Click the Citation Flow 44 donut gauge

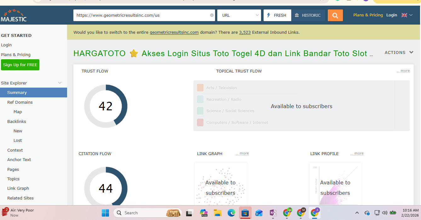click(106, 186)
